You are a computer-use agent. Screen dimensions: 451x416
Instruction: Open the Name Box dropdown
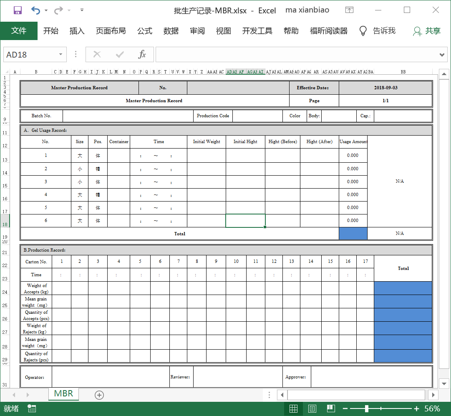(x=61, y=55)
